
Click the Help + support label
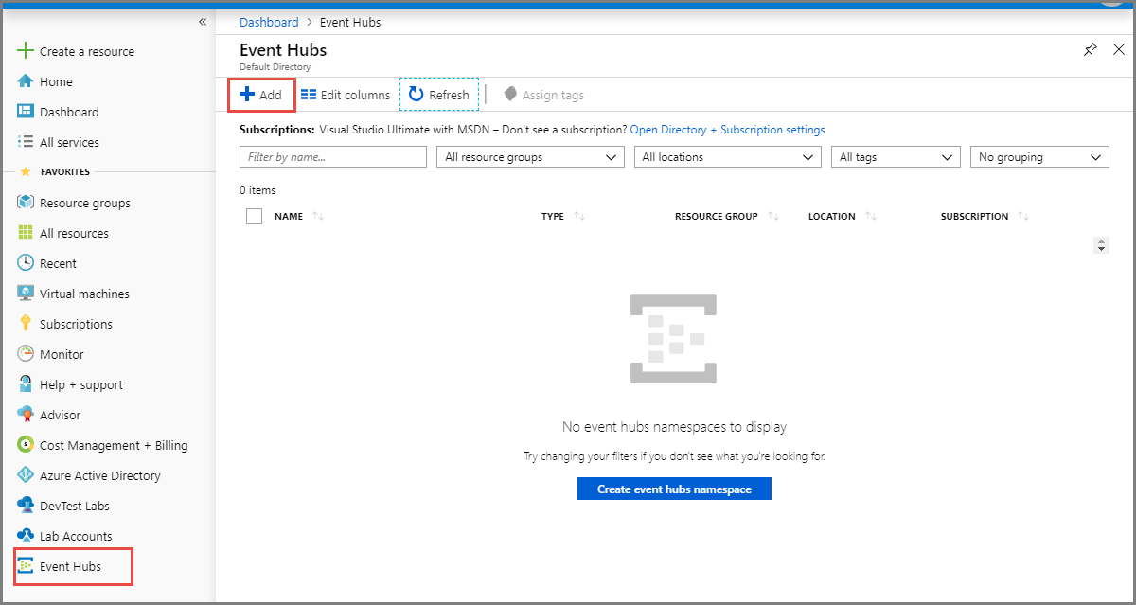pos(81,384)
